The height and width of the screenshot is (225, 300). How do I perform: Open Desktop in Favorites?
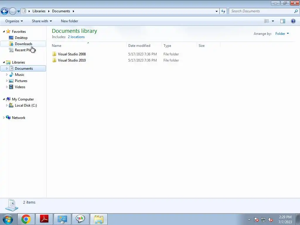pyautogui.click(x=21, y=38)
